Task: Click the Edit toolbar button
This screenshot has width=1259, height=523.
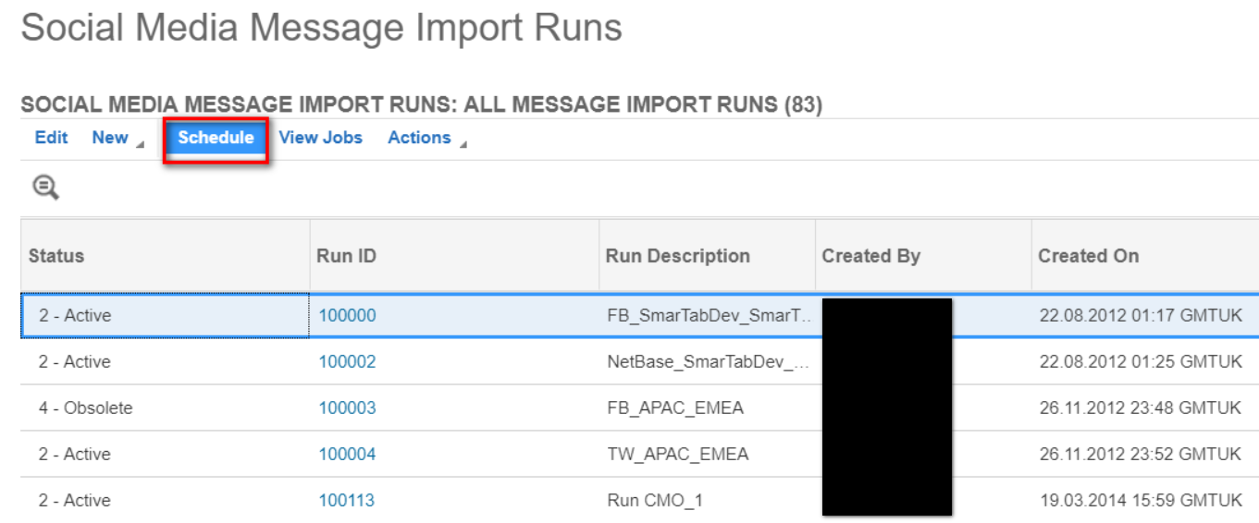Action: (x=51, y=138)
